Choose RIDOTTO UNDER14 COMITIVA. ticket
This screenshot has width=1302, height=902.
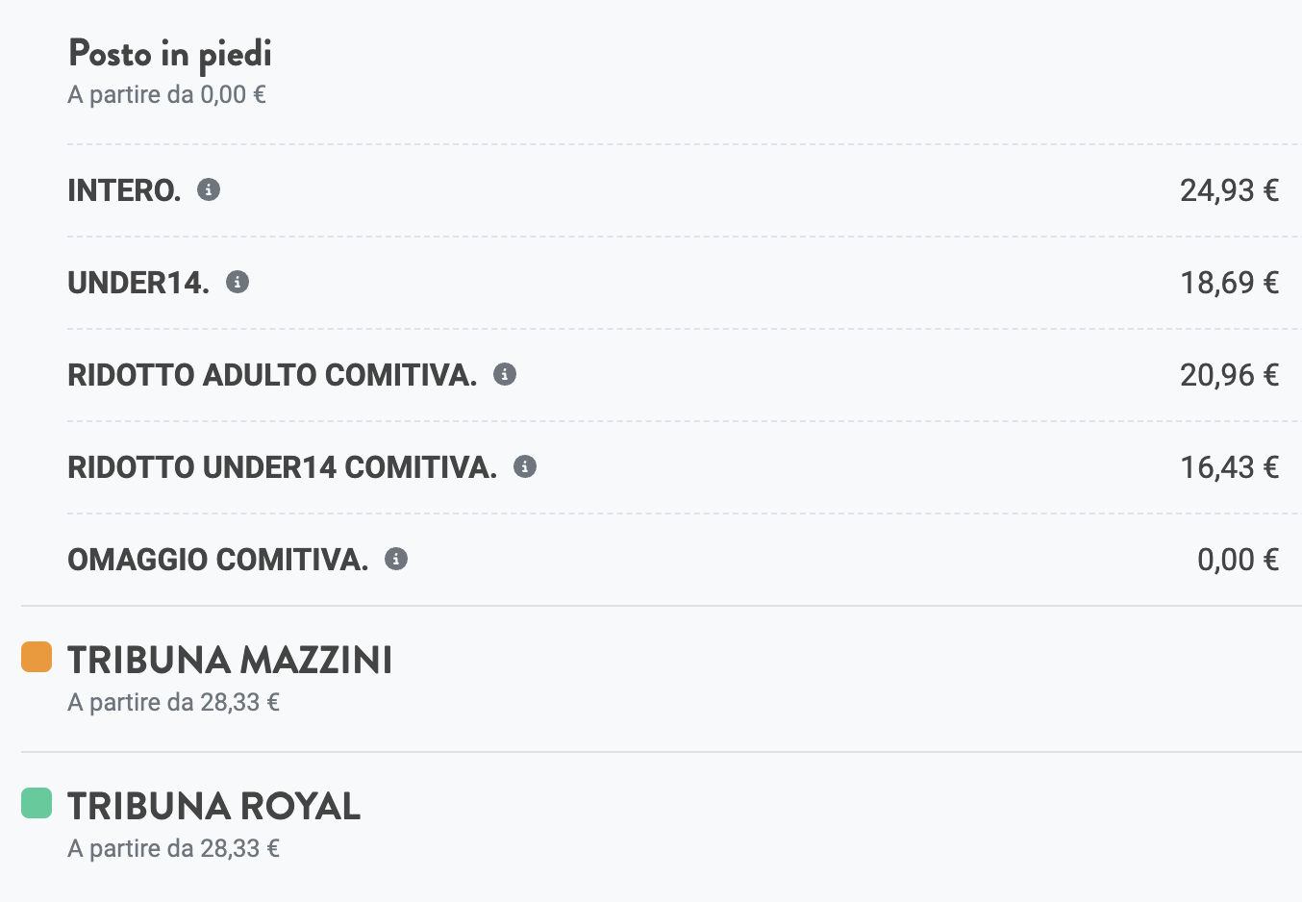point(683,467)
